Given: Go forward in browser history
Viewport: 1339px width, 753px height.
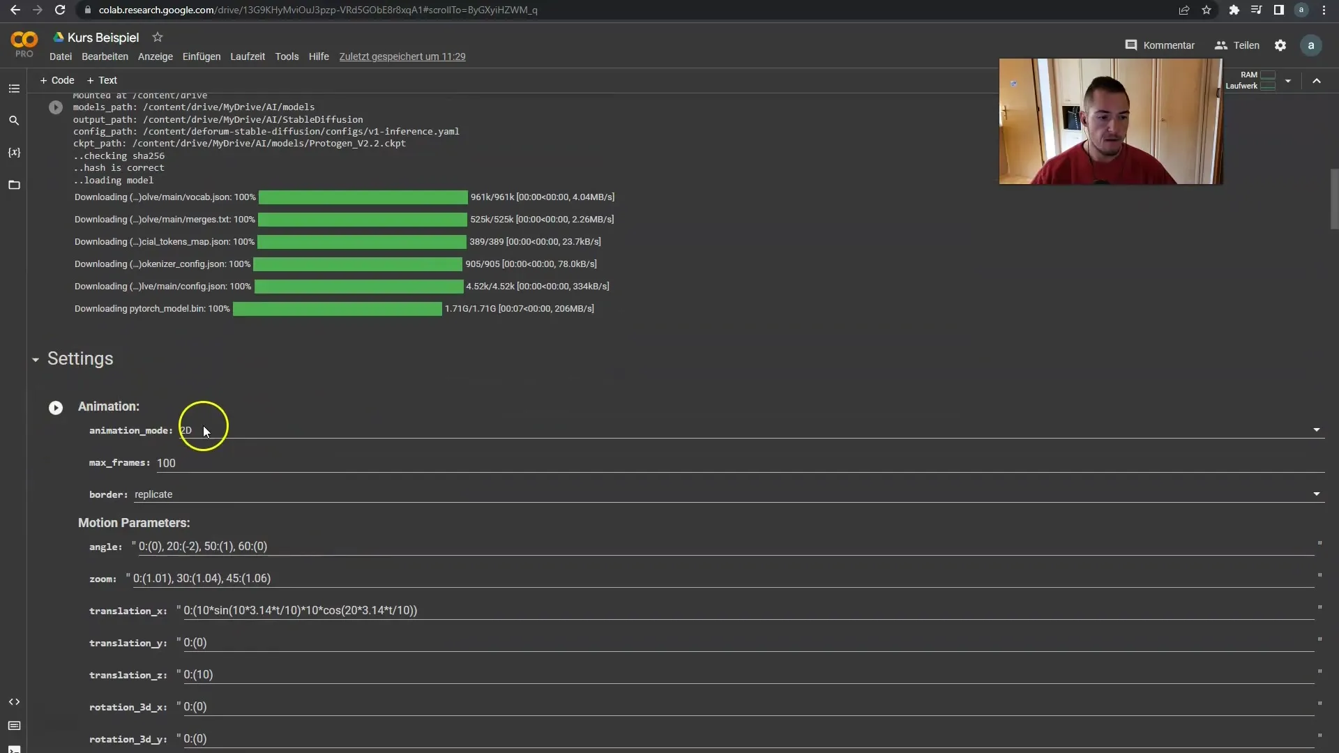Looking at the screenshot, I should point(38,10).
